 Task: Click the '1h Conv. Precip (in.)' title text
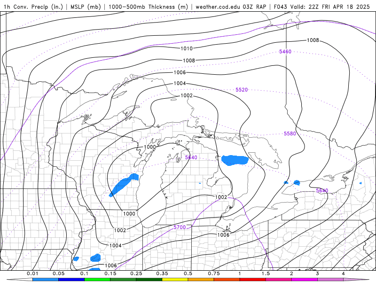(x=33, y=7)
